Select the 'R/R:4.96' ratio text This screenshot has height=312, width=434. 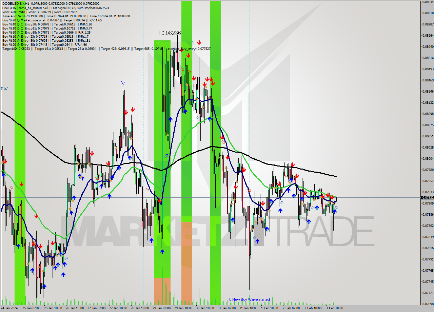tap(80, 44)
